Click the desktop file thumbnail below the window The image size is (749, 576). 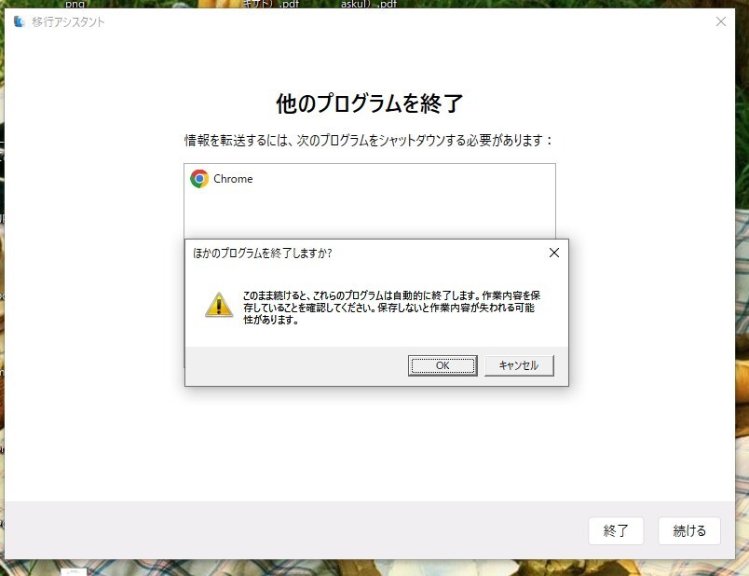(74, 571)
